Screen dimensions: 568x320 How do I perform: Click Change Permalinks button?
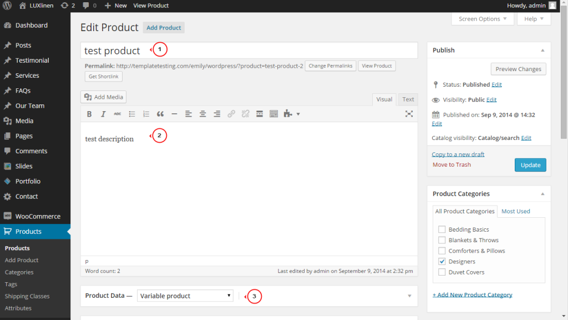click(331, 66)
